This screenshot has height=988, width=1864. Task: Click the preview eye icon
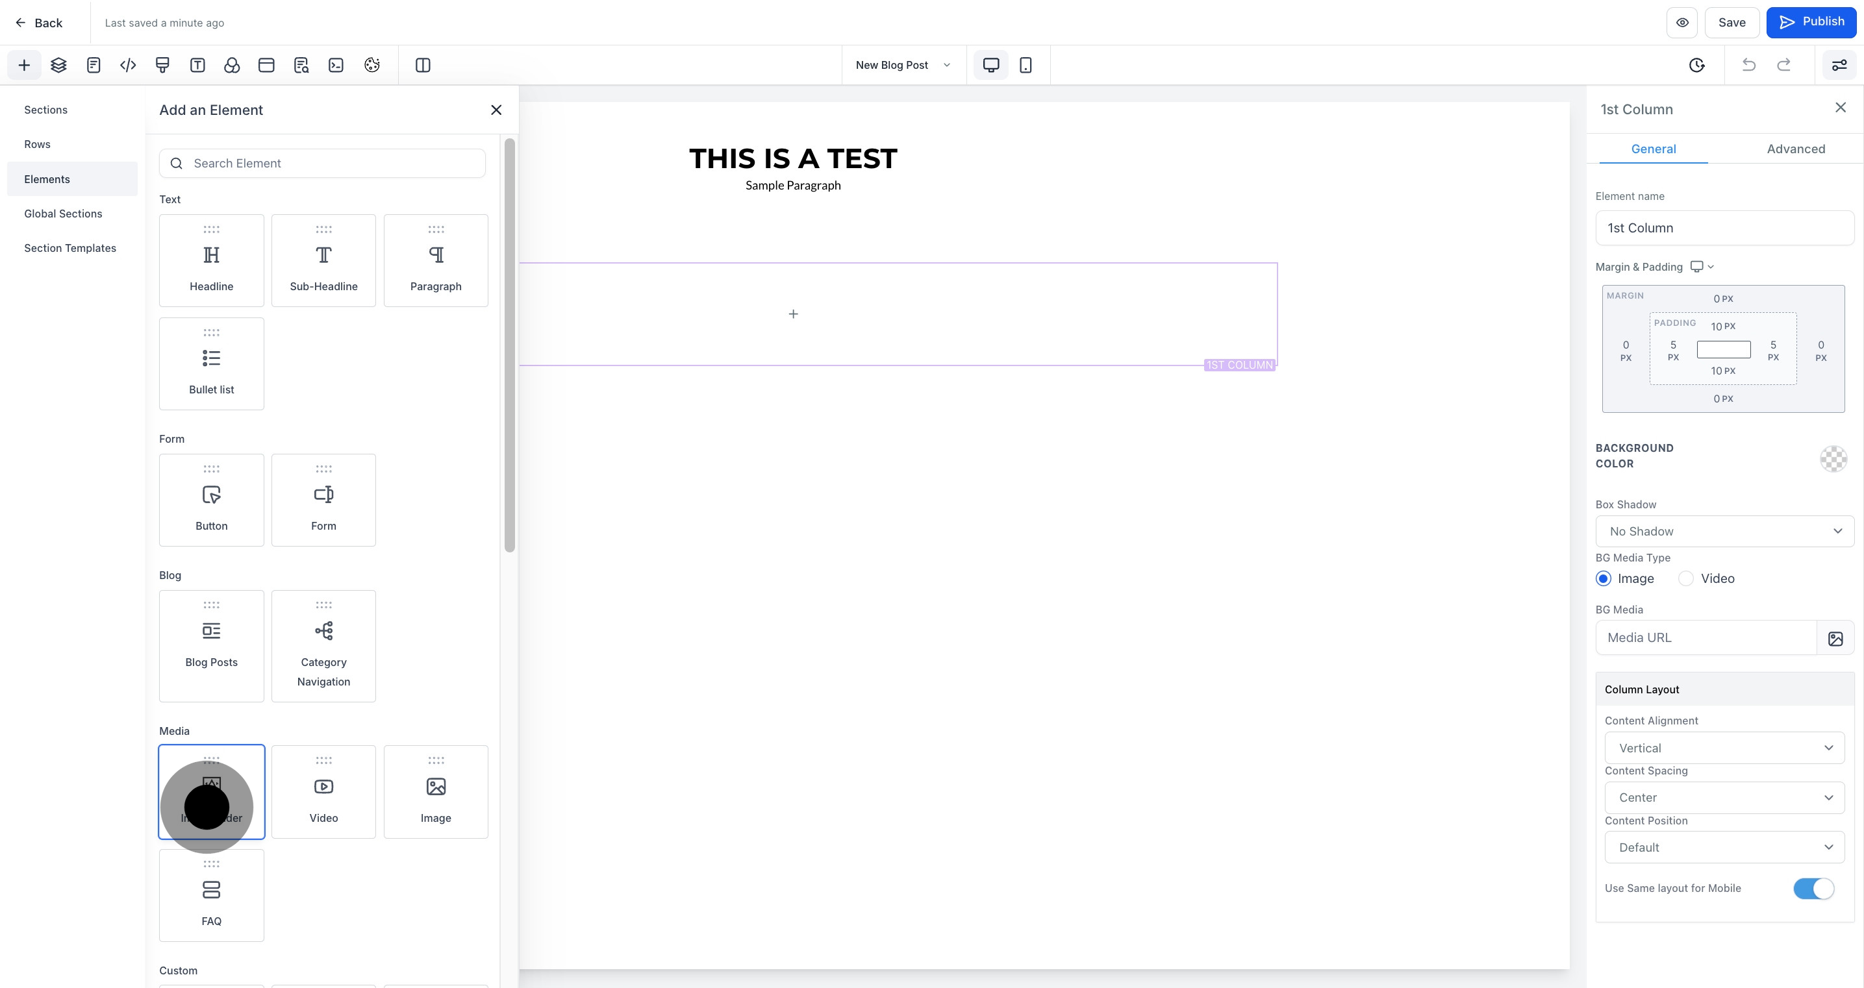tap(1682, 23)
